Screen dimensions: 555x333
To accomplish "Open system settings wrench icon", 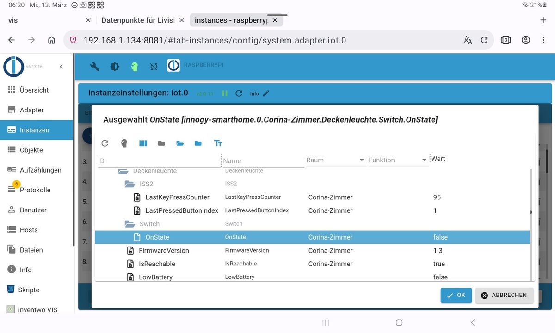I will point(95,67).
